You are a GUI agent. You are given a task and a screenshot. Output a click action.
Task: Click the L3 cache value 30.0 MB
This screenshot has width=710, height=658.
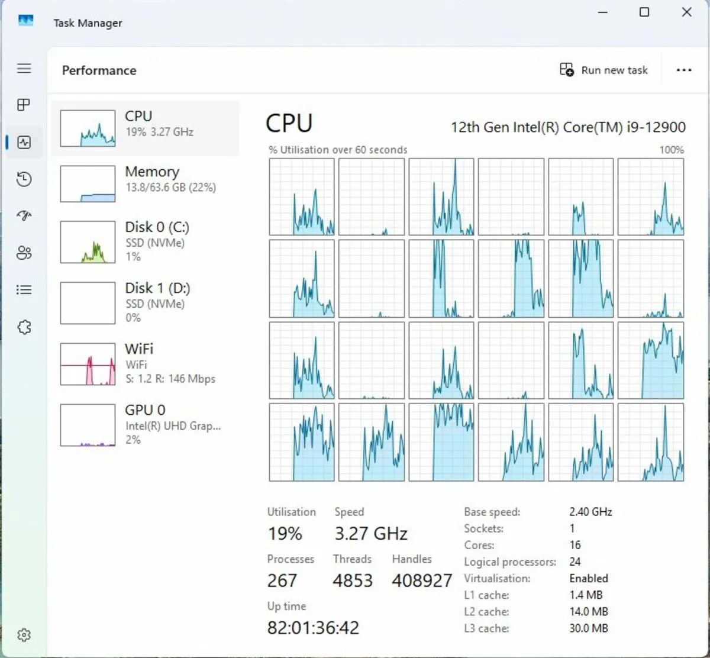(x=589, y=628)
